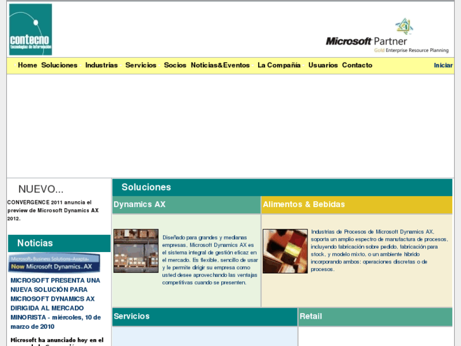Open the Microsoft Presenta Una Nueva Solución news link

56,303
